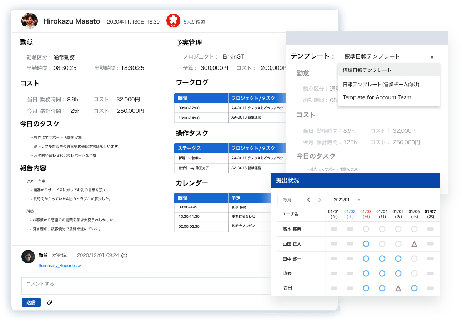Image resolution: width=462 pixels, height=322 pixels.
Task: Click the budget value 300,000円
Action: coord(214,68)
